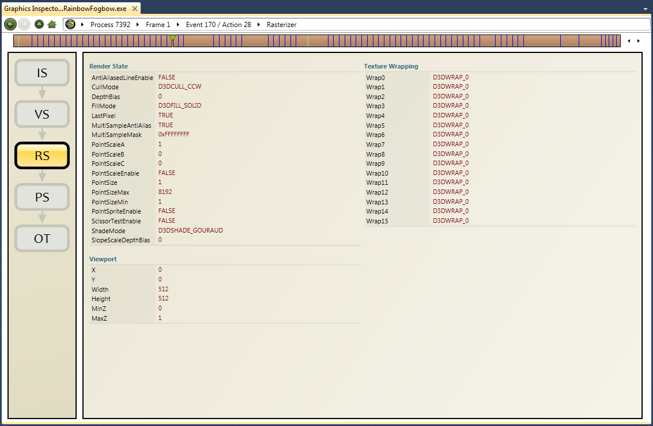Click the NVIDIA eye icon in breadcrumb
653x426 pixels.
[x=70, y=25]
